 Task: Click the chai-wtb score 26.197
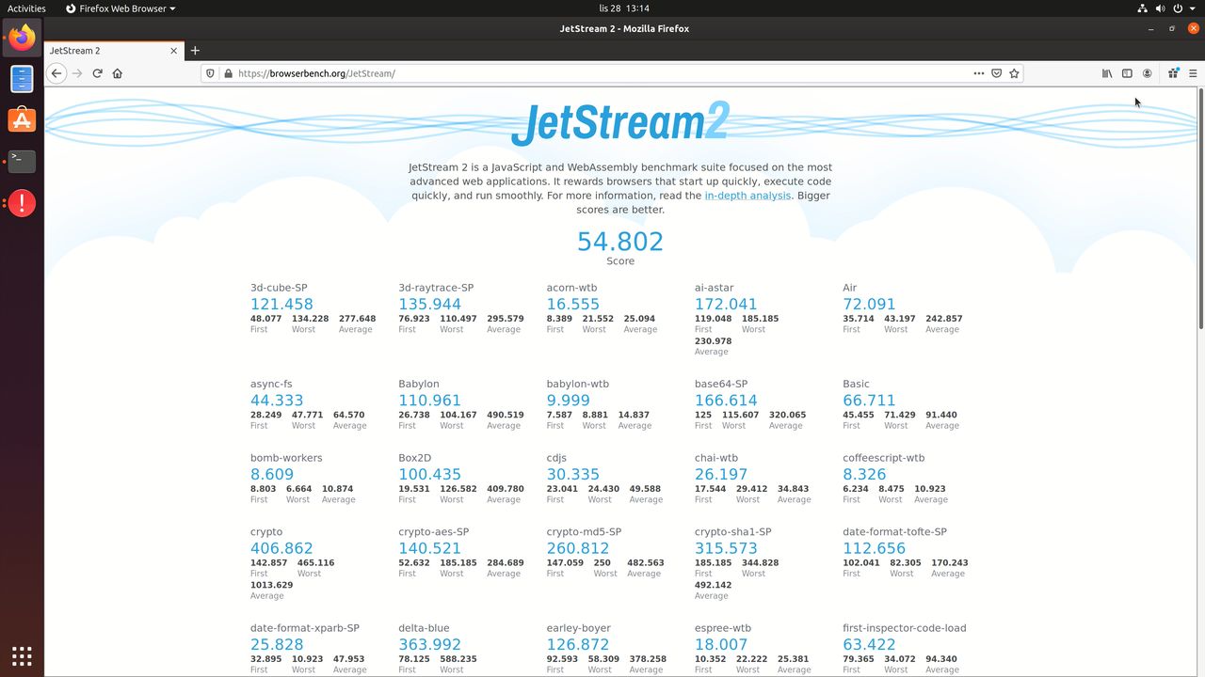721,474
